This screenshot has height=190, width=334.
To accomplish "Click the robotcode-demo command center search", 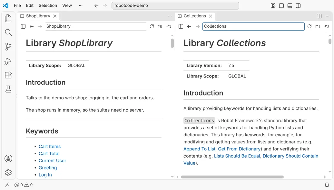I will [x=175, y=5].
